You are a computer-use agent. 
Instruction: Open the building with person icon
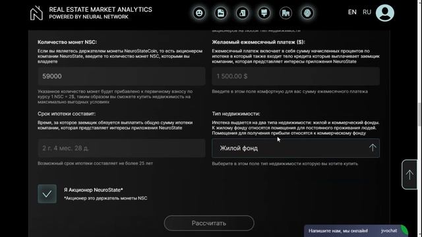[243, 13]
